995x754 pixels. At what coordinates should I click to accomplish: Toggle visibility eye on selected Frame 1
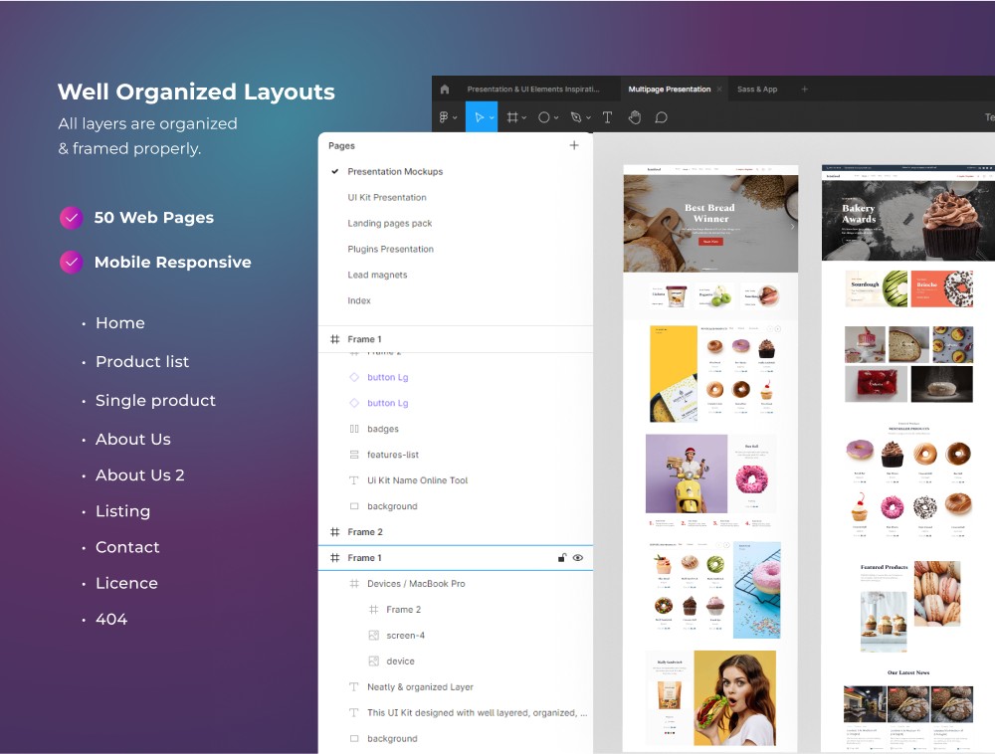[577, 558]
